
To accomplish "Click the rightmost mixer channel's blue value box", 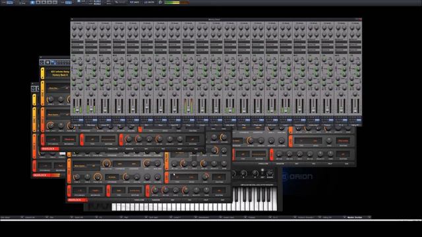I will point(359,120).
